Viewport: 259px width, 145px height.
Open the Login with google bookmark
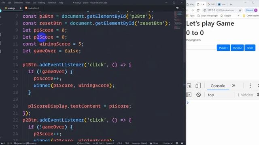tap(207, 16)
